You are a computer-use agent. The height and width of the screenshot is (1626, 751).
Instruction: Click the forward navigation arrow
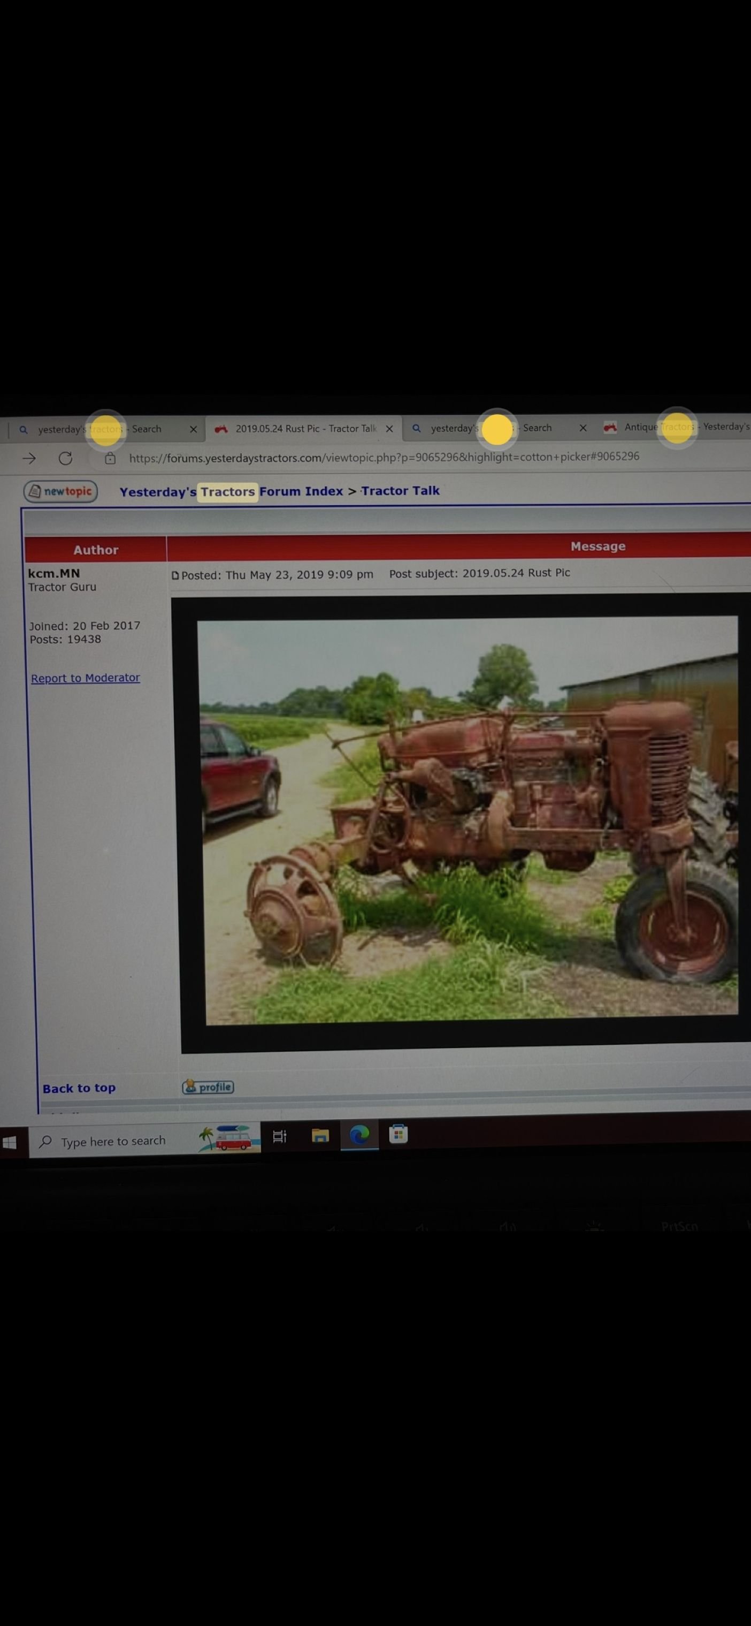(29, 458)
